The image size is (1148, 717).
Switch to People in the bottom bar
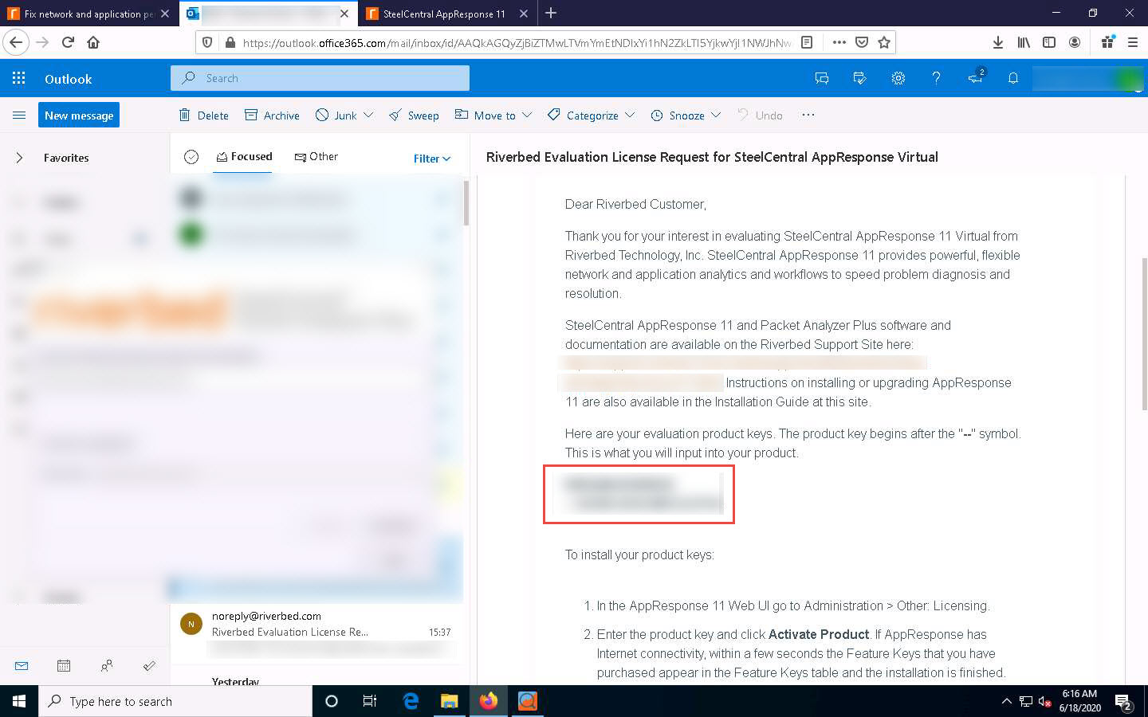click(107, 665)
